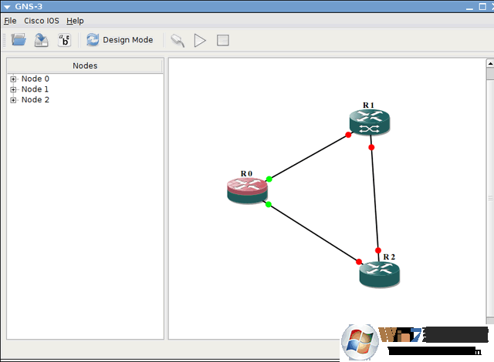Open the Help menu
Image resolution: width=494 pixels, height=362 pixels.
click(75, 21)
